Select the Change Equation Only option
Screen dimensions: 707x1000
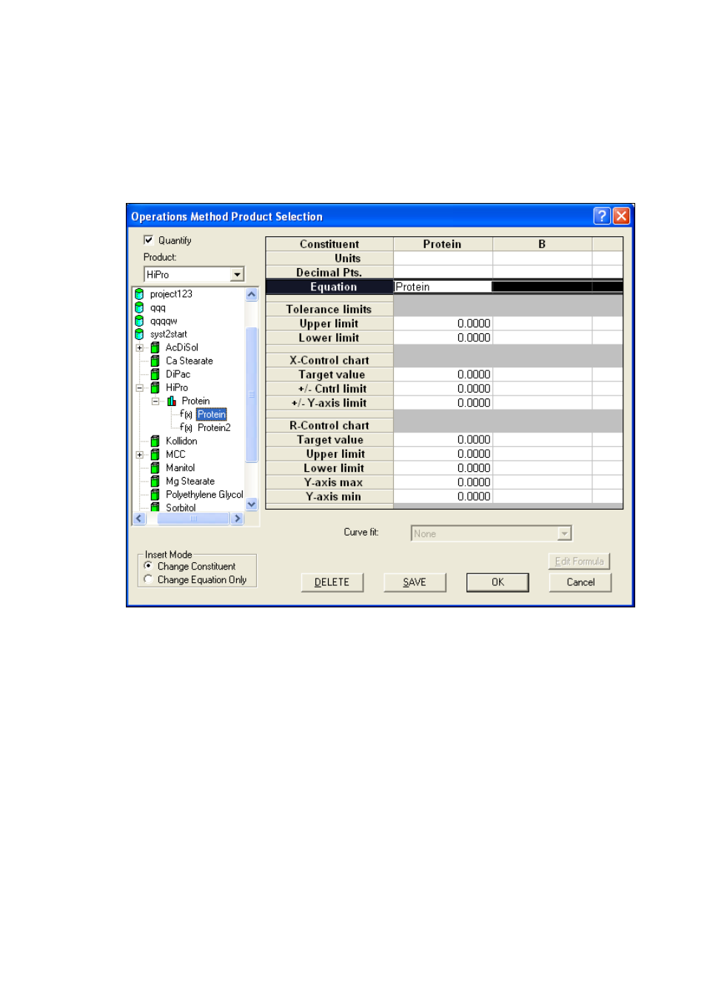(149, 579)
